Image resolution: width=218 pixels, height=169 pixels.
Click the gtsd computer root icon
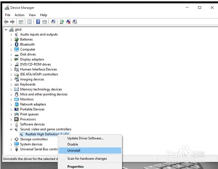pos(12,30)
